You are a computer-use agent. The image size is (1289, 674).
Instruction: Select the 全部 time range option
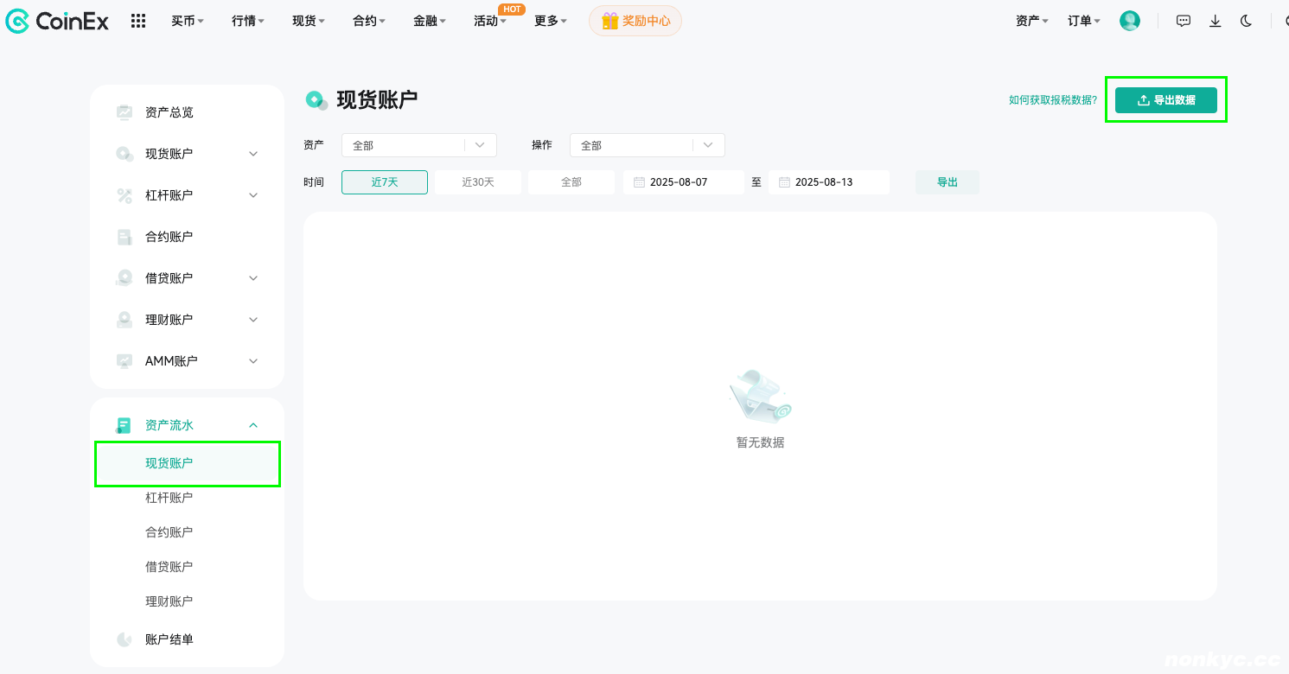pyautogui.click(x=571, y=182)
